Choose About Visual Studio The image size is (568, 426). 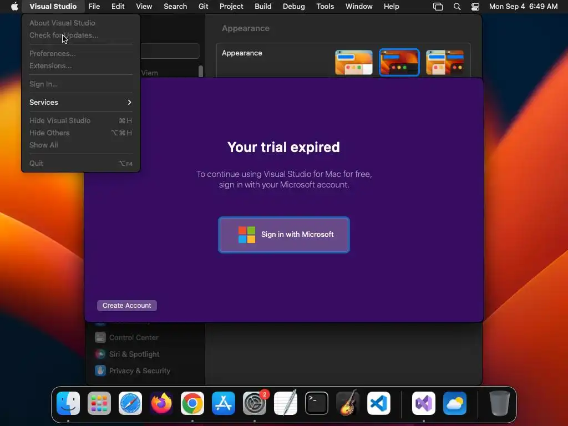(x=80, y=23)
